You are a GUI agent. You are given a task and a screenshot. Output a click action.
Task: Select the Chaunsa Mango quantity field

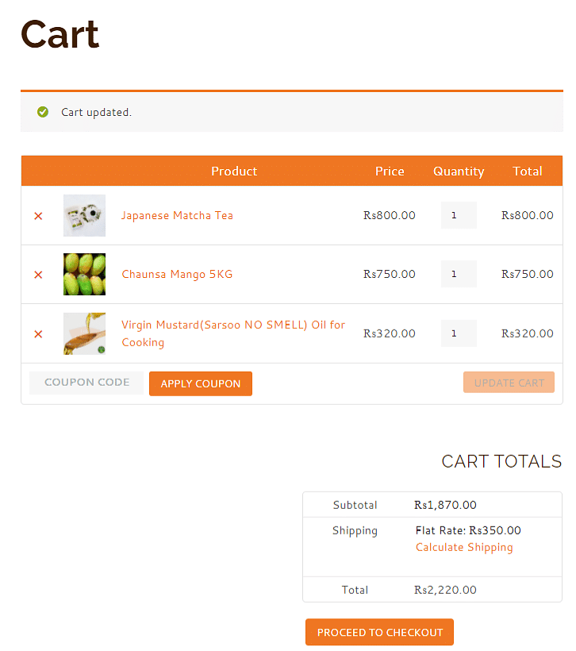[459, 274]
